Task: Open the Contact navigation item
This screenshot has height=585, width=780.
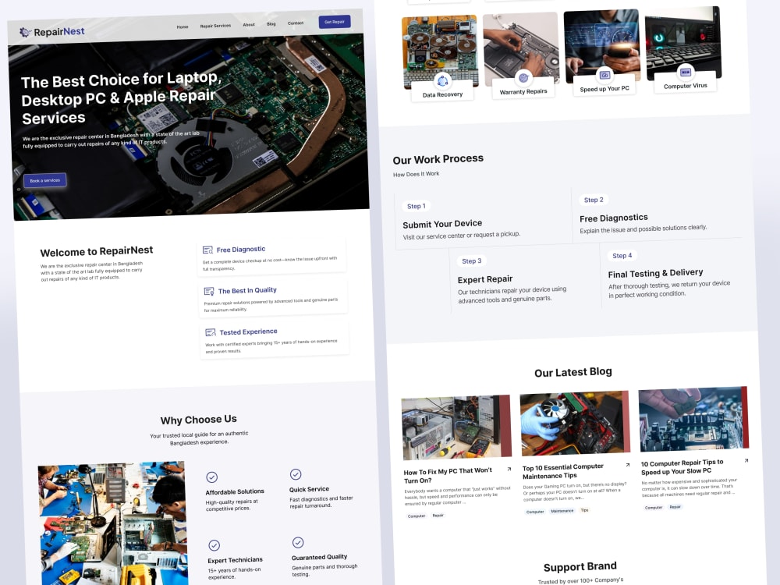Action: click(296, 23)
